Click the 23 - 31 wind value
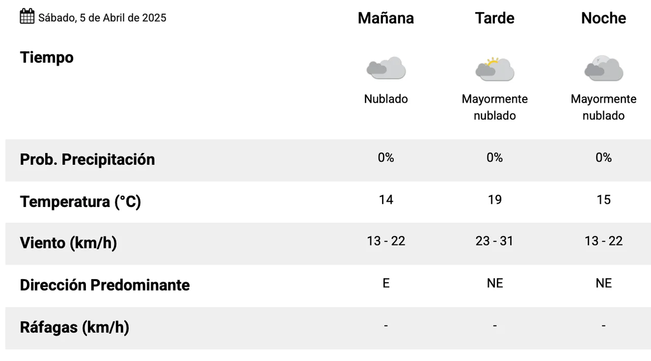 pyautogui.click(x=494, y=241)
